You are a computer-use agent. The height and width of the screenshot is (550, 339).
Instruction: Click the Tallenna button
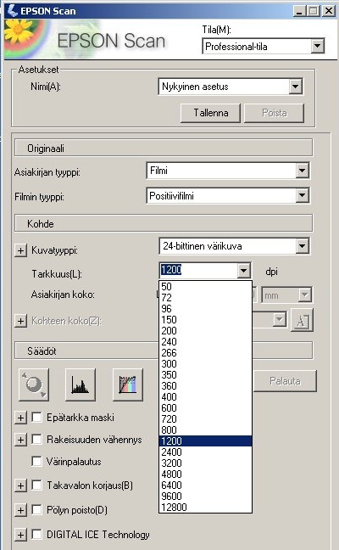pos(210,113)
